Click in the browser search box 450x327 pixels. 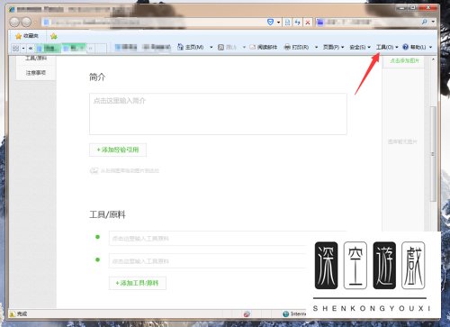coord(367,22)
